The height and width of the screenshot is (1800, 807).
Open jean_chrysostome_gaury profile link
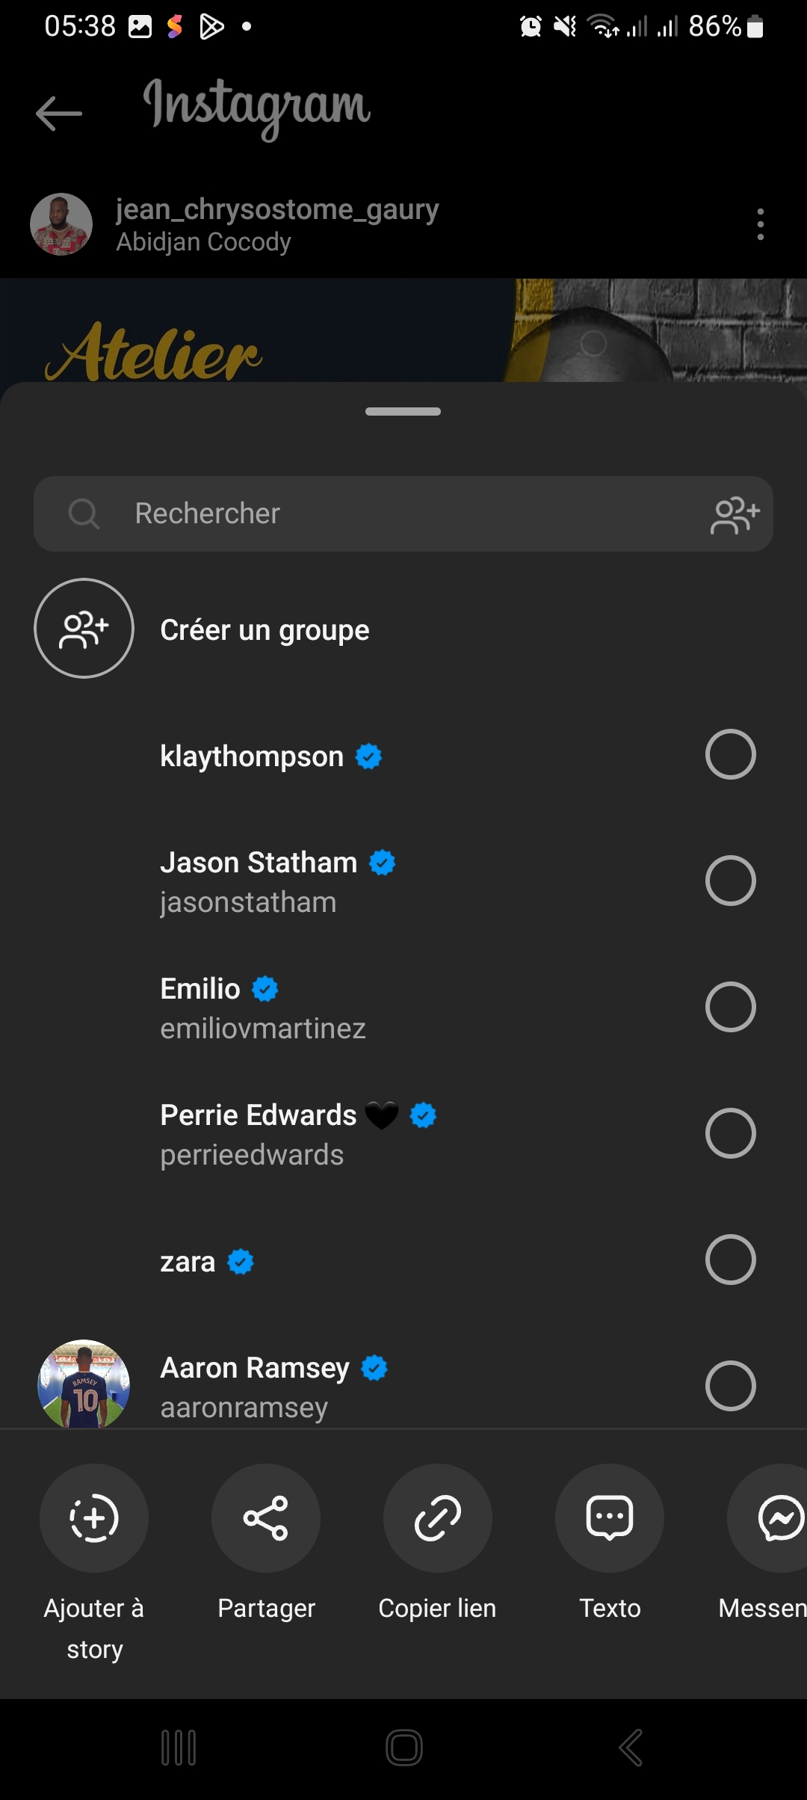[276, 209]
